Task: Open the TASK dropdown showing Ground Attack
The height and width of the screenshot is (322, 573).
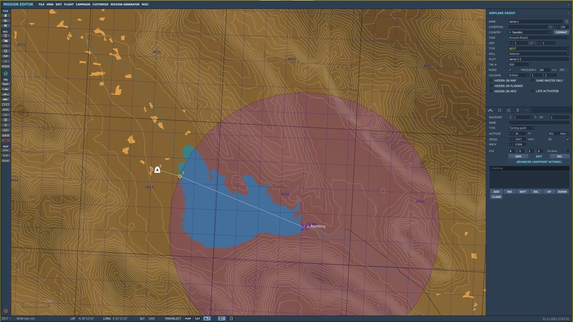Action: coord(539,38)
